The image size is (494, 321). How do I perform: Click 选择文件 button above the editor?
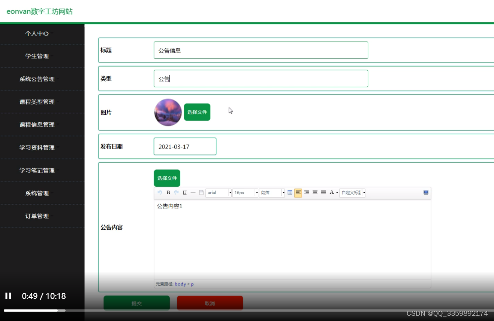167,178
